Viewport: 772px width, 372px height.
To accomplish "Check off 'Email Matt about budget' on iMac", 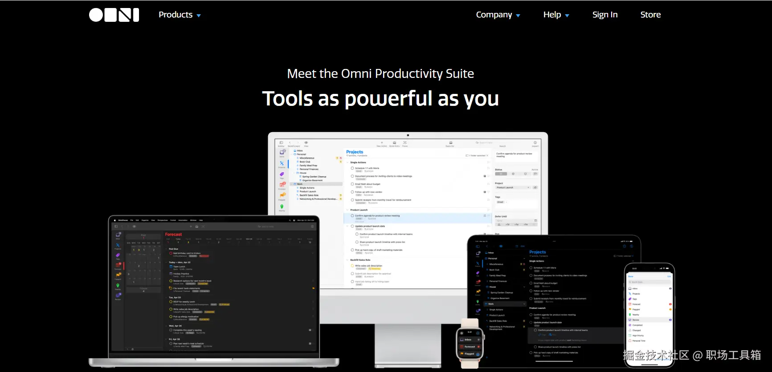I will pos(352,184).
